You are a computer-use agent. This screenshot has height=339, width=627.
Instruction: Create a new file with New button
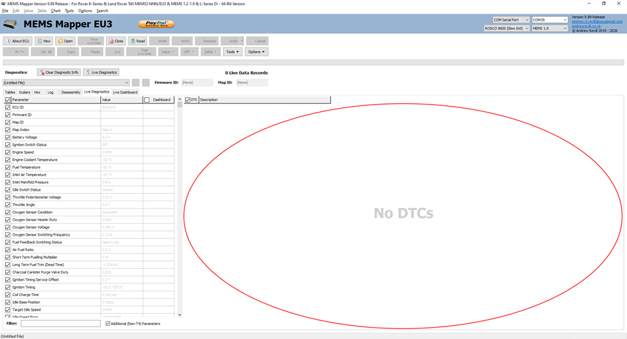(44, 41)
